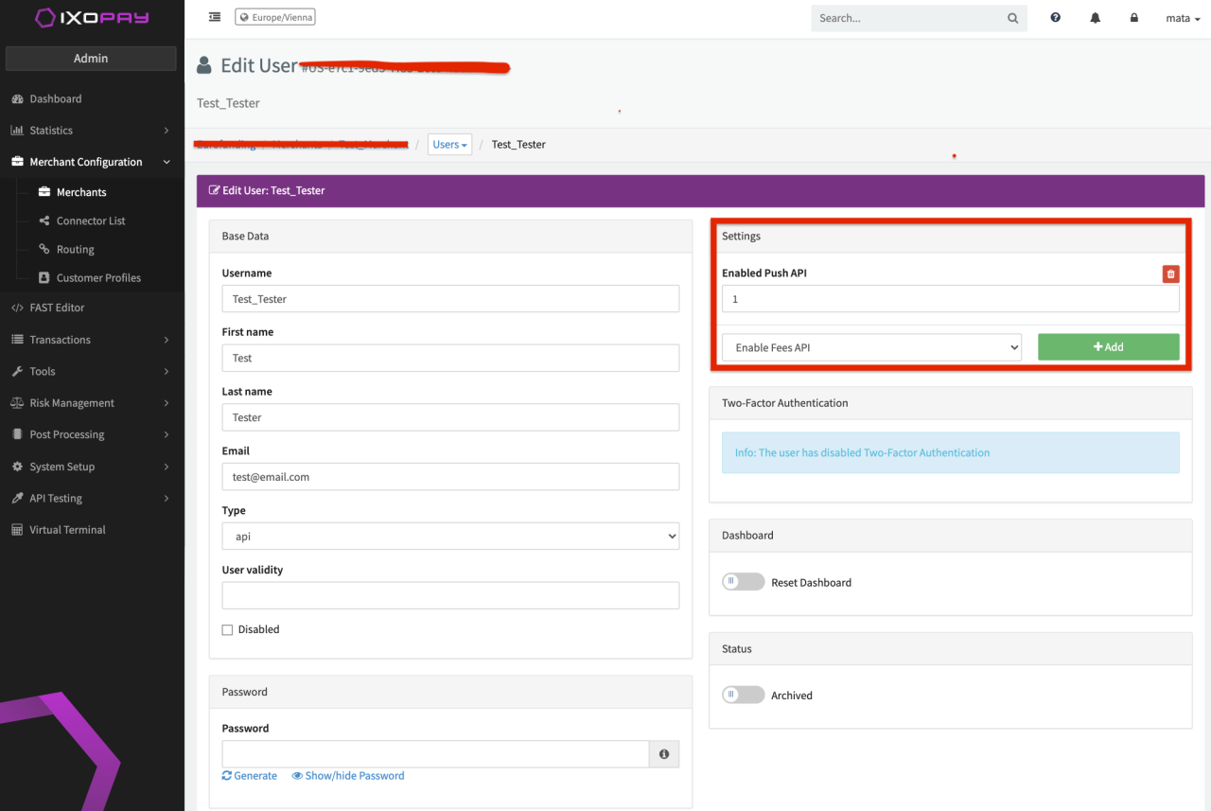The height and width of the screenshot is (811, 1211).
Task: Toggle the Archived status switch
Action: pos(743,695)
